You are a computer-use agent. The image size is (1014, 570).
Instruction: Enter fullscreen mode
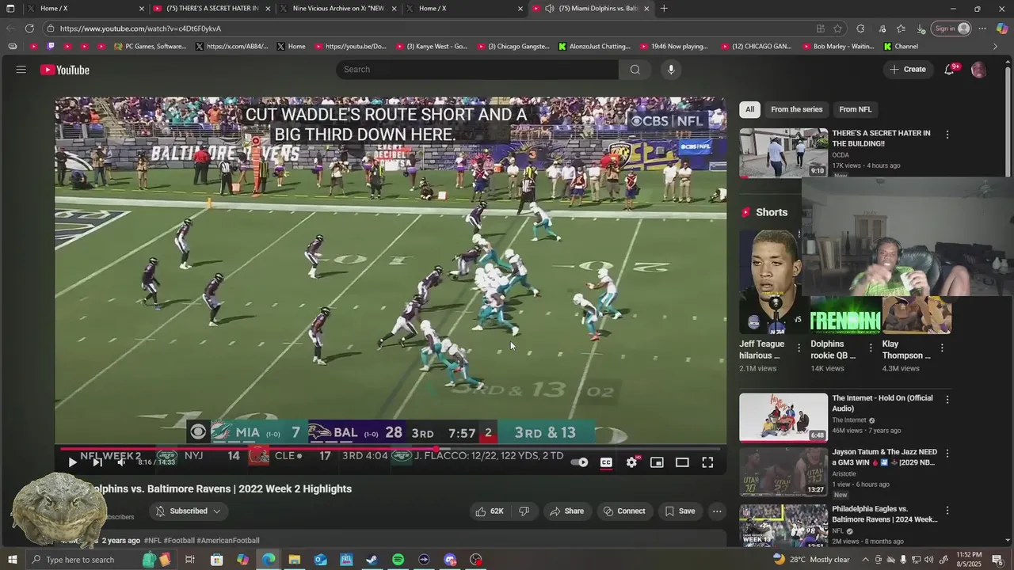707,462
